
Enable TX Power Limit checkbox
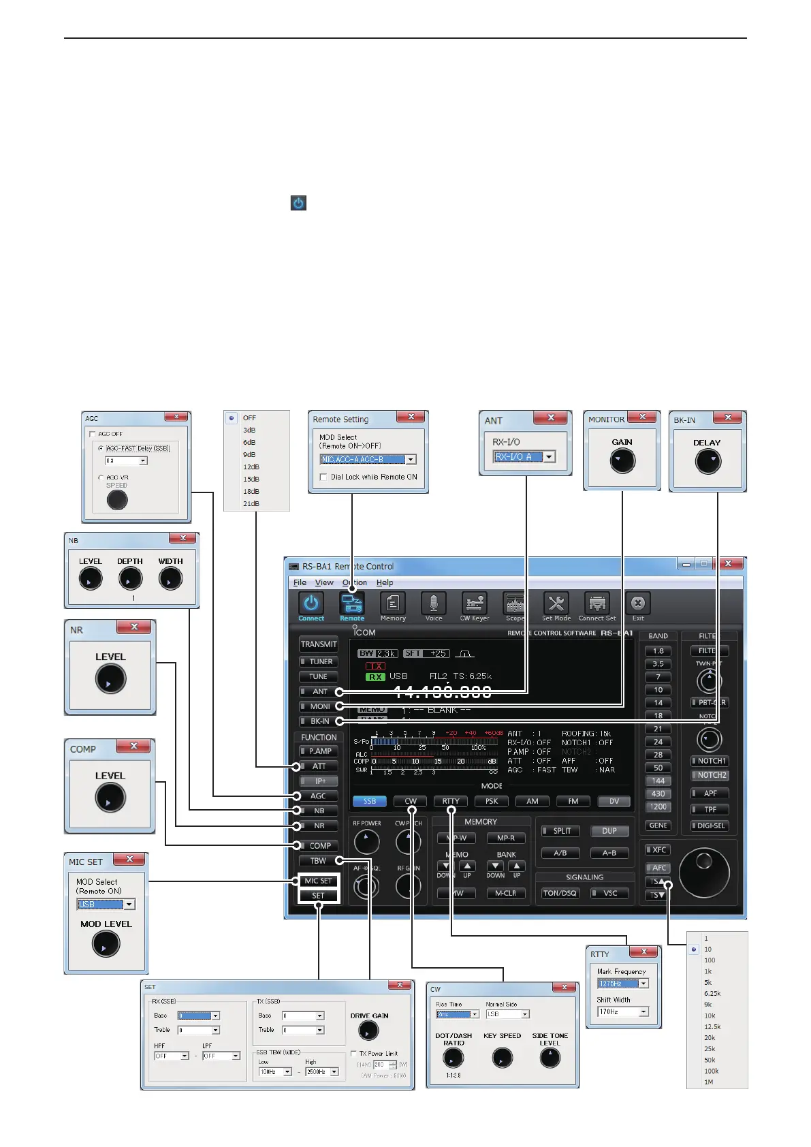[x=353, y=1054]
